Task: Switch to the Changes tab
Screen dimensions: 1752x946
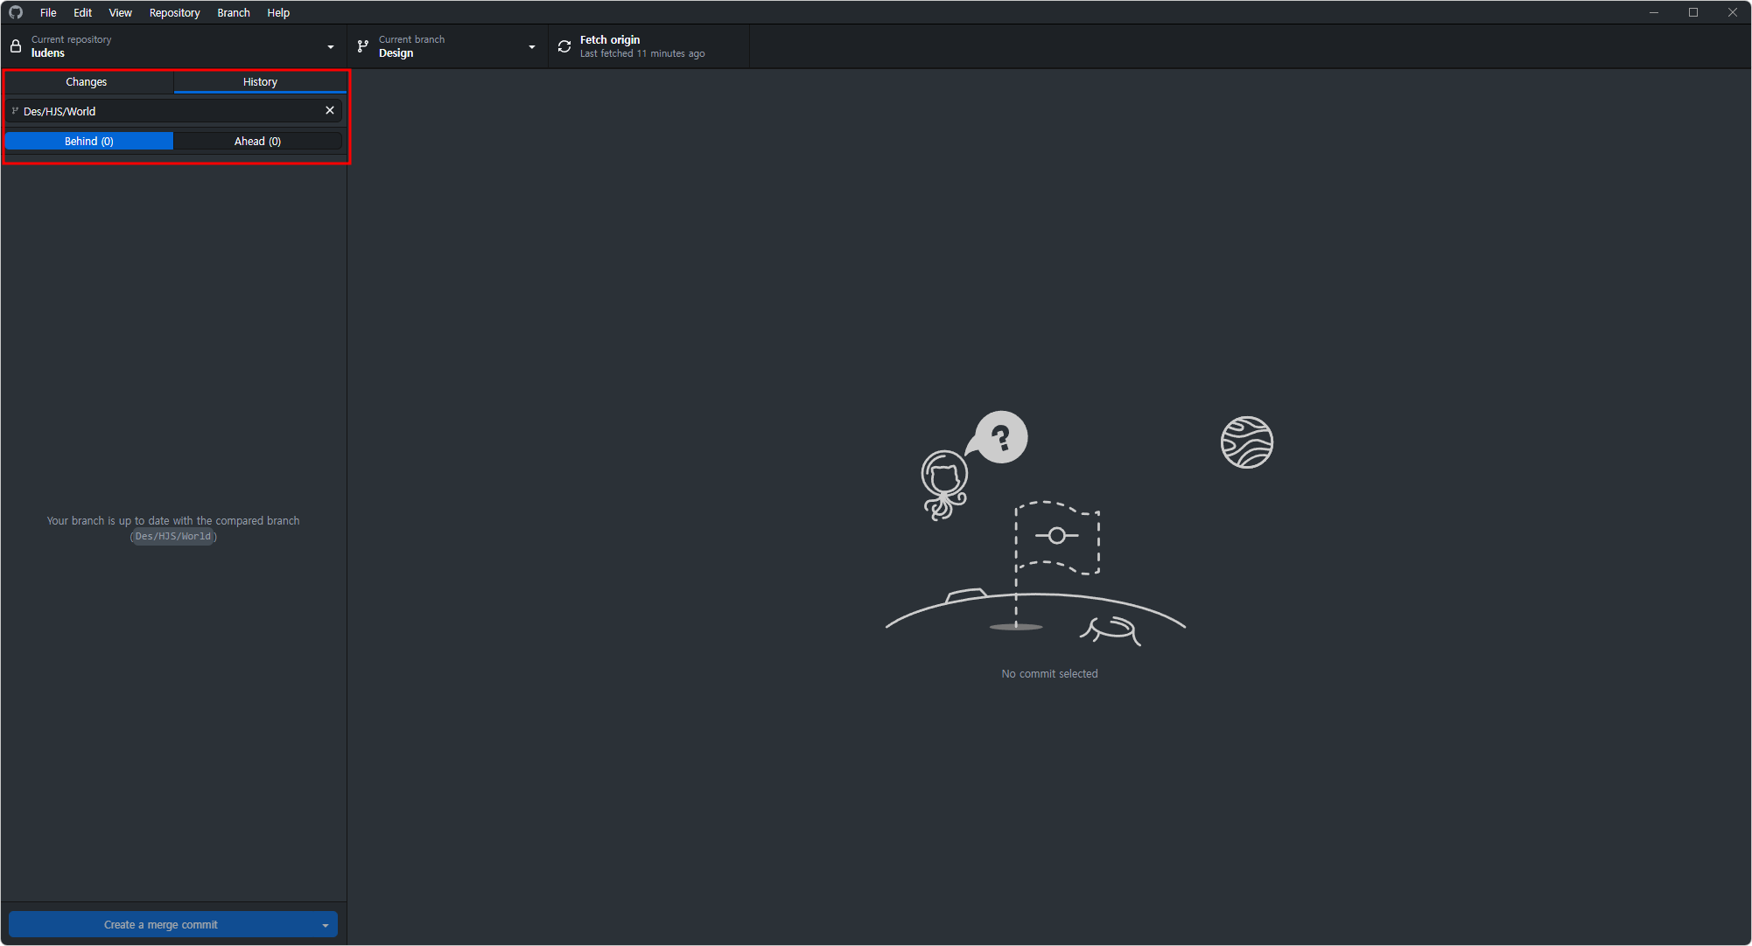Action: pyautogui.click(x=87, y=81)
